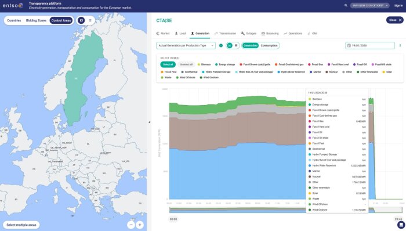Collapse the map panel arrow
This screenshot has width=406, height=231.
[x=149, y=122]
